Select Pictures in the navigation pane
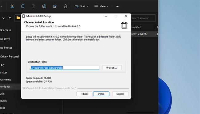 coord(3,101)
